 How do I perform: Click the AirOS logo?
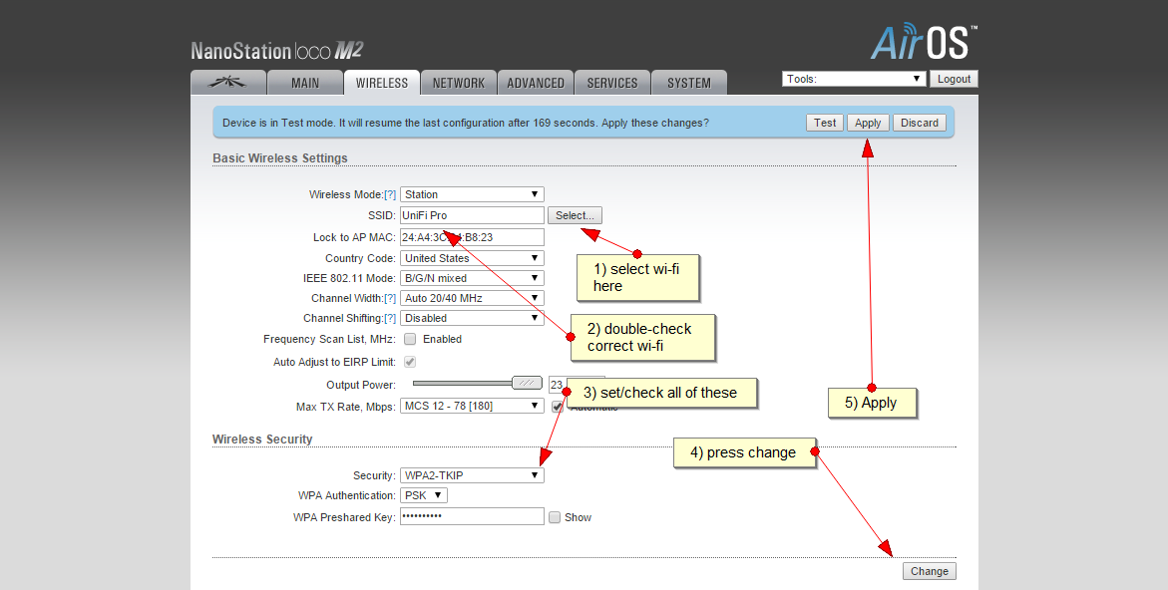click(924, 42)
